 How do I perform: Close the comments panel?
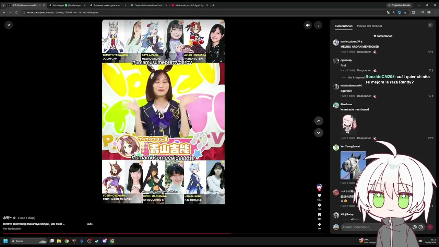coord(430,25)
